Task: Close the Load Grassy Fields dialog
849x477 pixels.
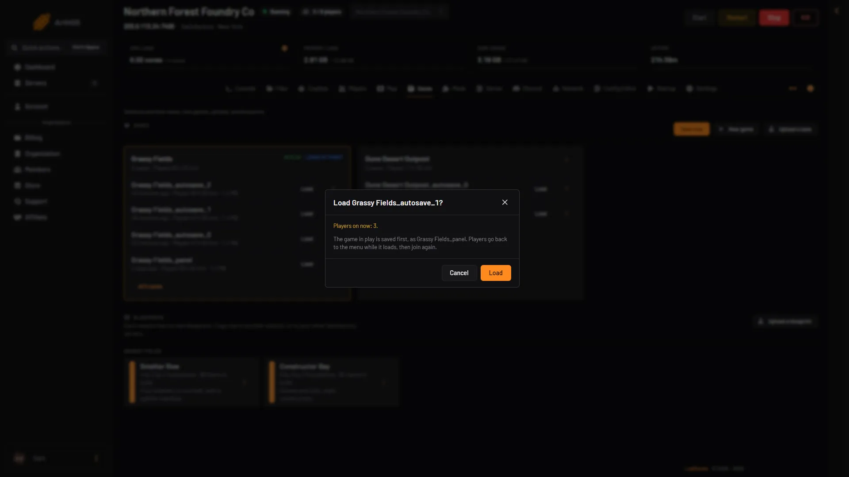Action: pyautogui.click(x=505, y=202)
